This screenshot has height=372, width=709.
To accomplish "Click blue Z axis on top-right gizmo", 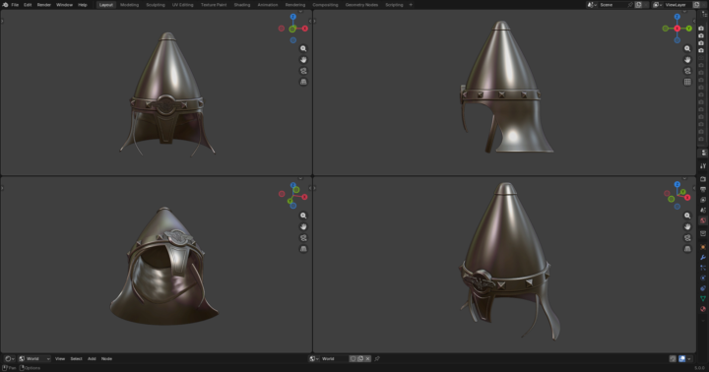I will pos(677,17).
